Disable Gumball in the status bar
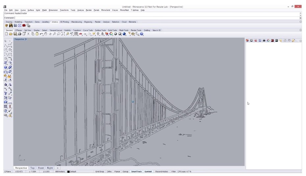 tap(148, 172)
